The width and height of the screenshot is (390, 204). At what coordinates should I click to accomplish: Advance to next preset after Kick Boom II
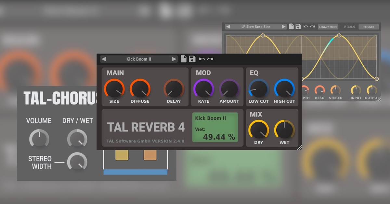coord(174,59)
